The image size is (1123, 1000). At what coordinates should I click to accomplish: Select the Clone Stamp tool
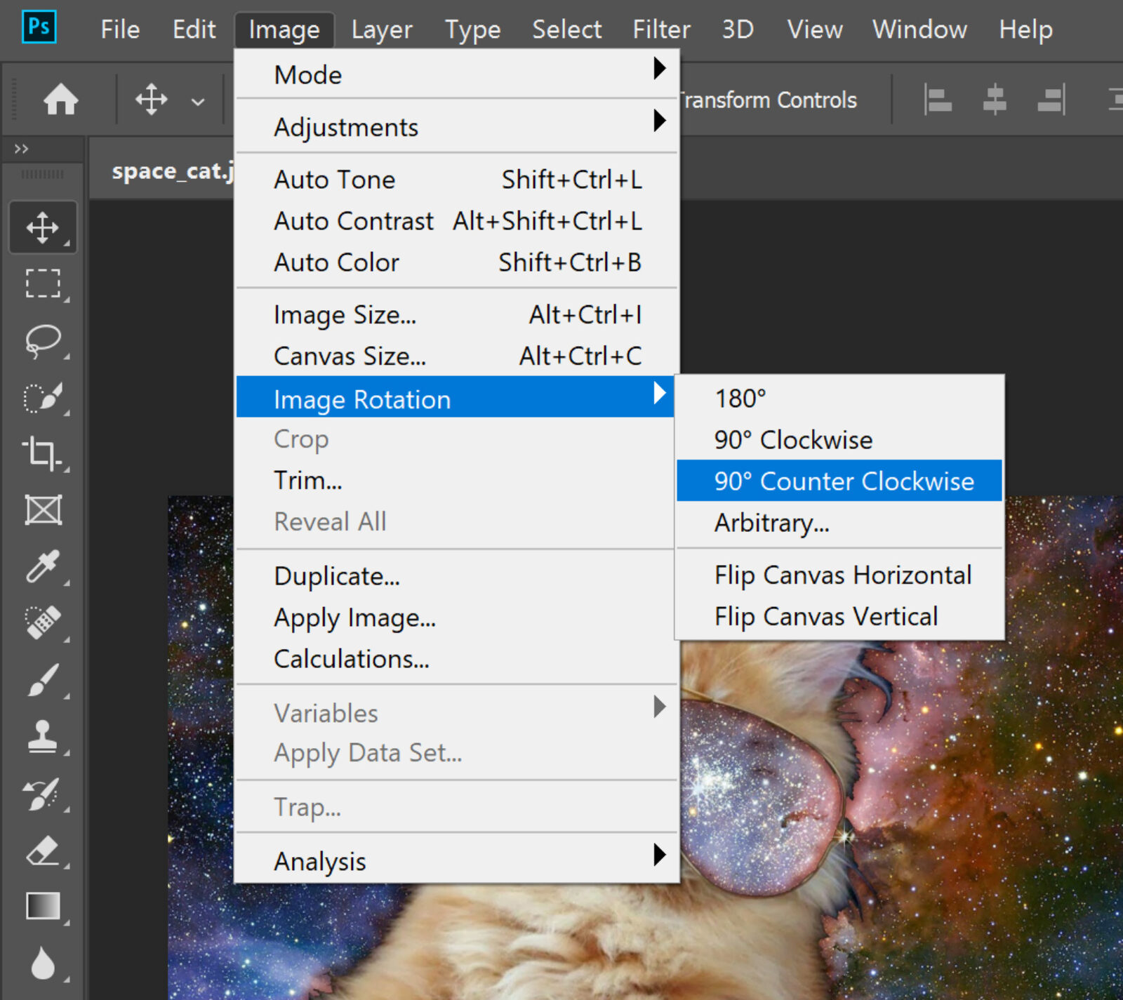(43, 736)
